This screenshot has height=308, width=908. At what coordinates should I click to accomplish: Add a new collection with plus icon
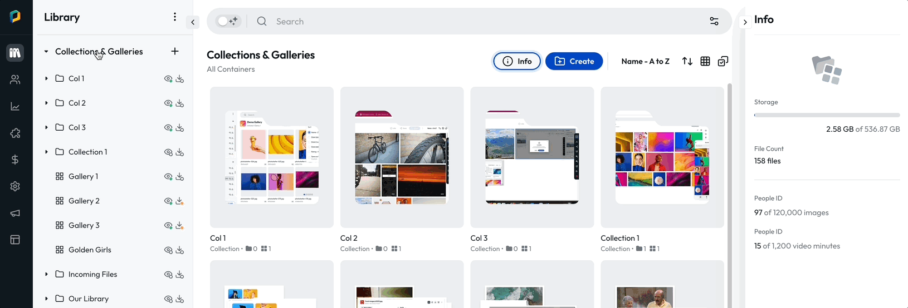pos(175,51)
